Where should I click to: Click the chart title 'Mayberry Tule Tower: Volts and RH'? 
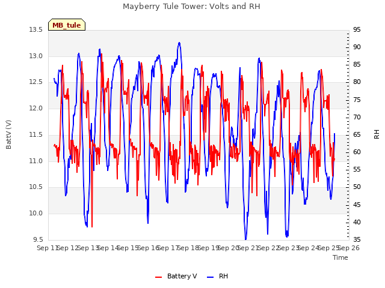[191, 6]
